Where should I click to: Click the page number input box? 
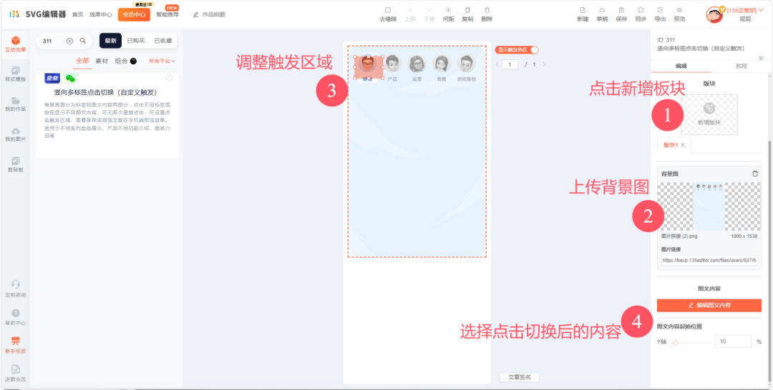click(510, 64)
